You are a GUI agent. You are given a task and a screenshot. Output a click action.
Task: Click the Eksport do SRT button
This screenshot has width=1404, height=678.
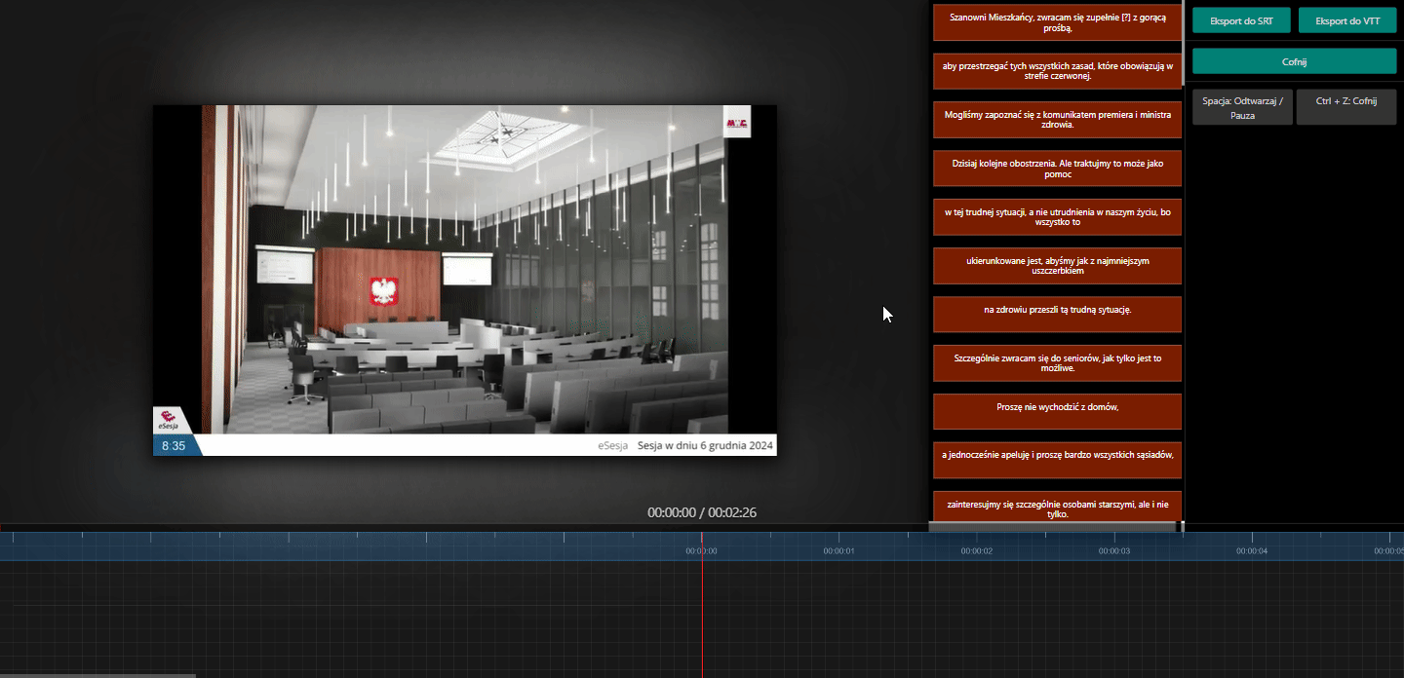[1241, 20]
